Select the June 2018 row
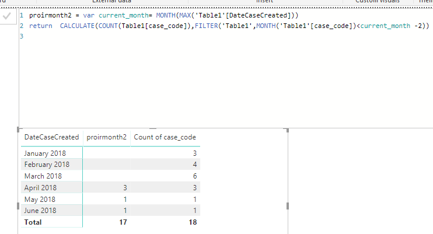This screenshot has height=234, width=433. pyautogui.click(x=110, y=211)
